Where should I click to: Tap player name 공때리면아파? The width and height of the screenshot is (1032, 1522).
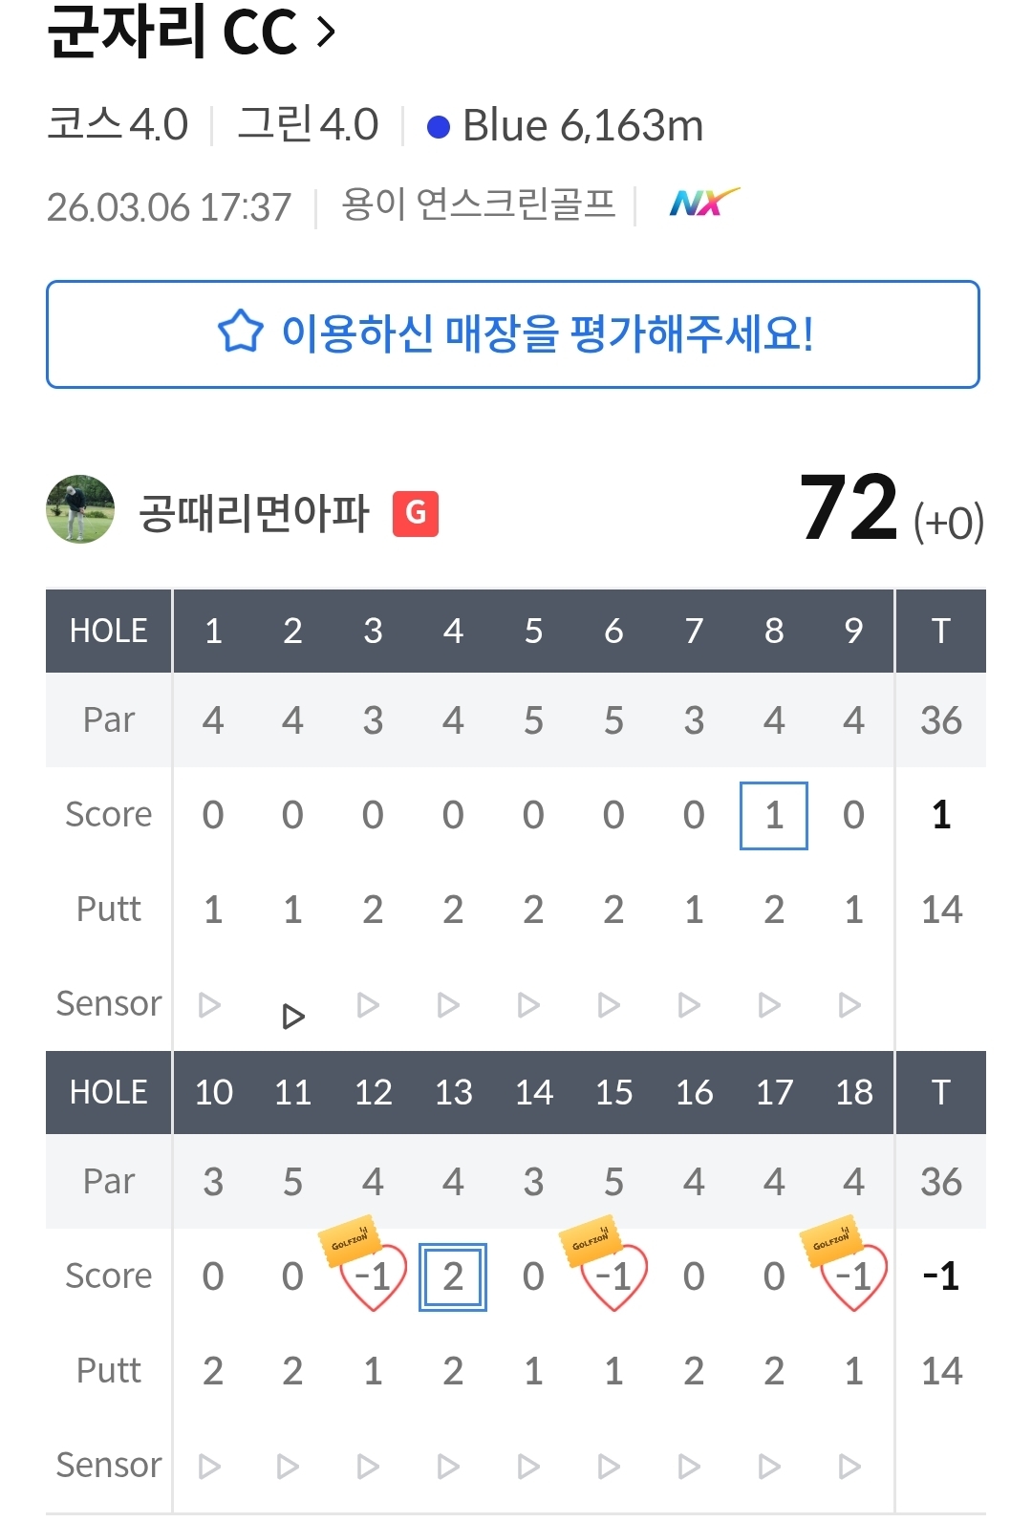click(254, 513)
